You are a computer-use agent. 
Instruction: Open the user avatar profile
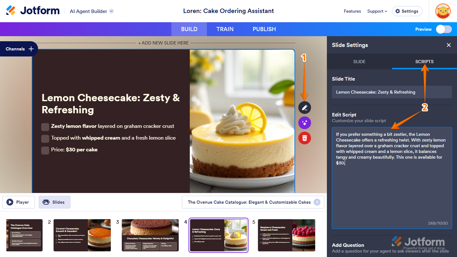(443, 11)
